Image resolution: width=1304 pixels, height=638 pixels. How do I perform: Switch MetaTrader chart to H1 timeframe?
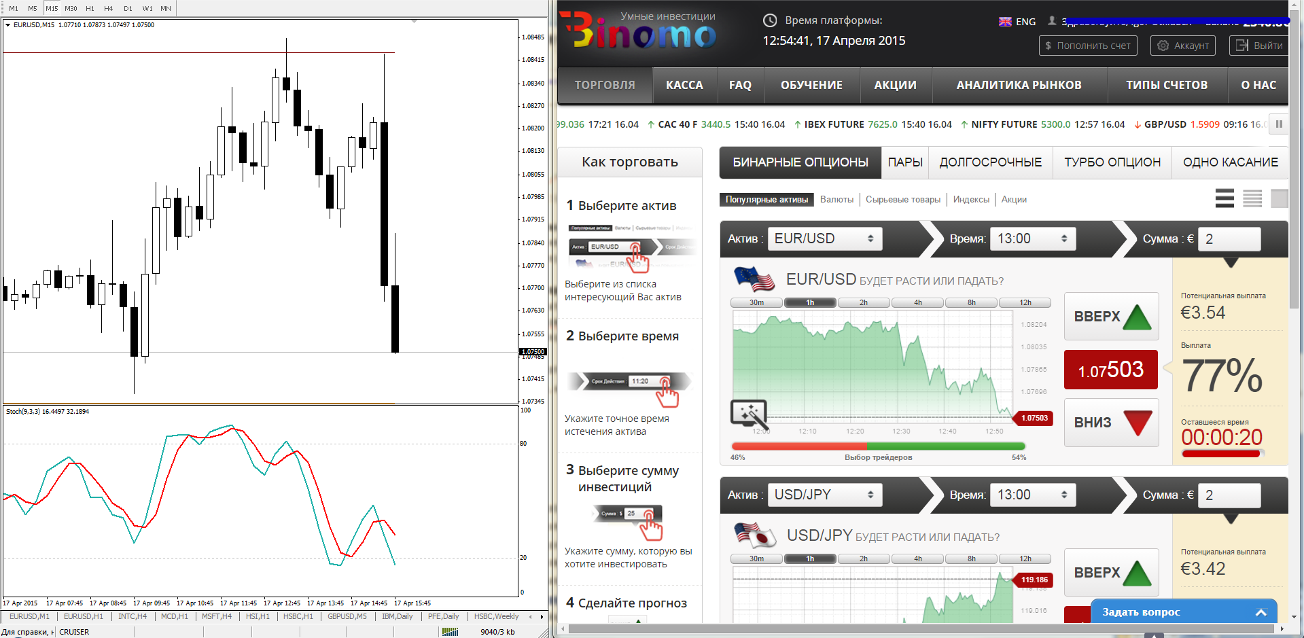[90, 8]
